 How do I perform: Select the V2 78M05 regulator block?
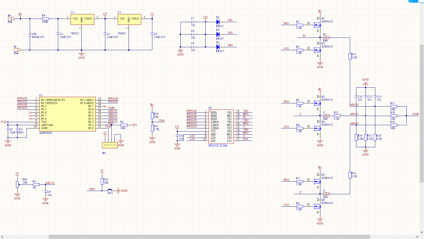pyautogui.click(x=129, y=19)
